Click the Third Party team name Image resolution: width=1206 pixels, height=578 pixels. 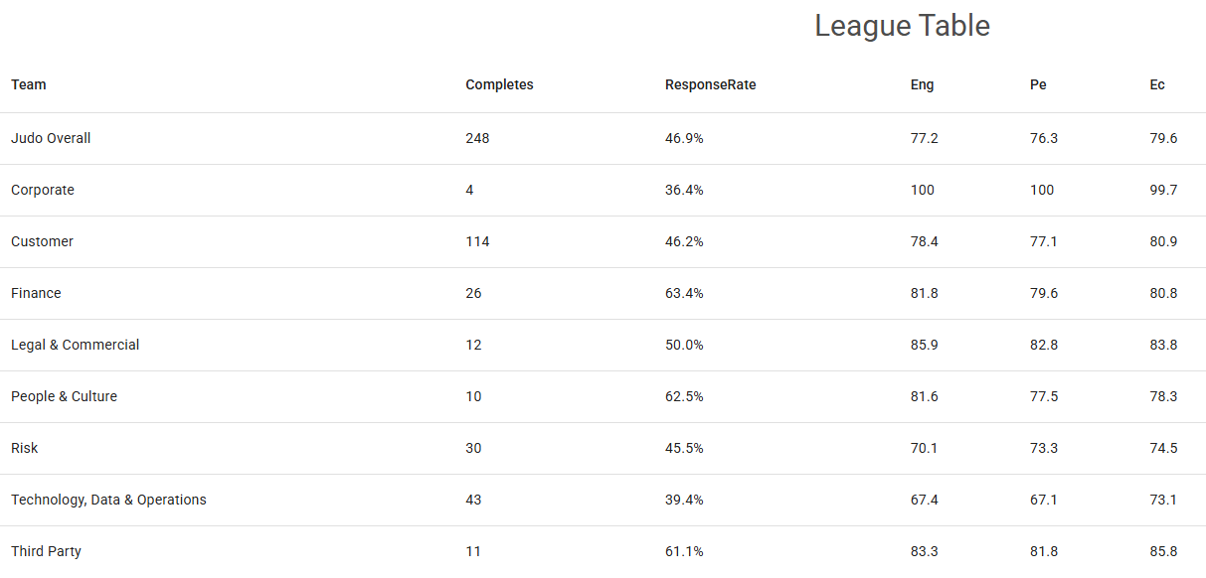point(46,552)
